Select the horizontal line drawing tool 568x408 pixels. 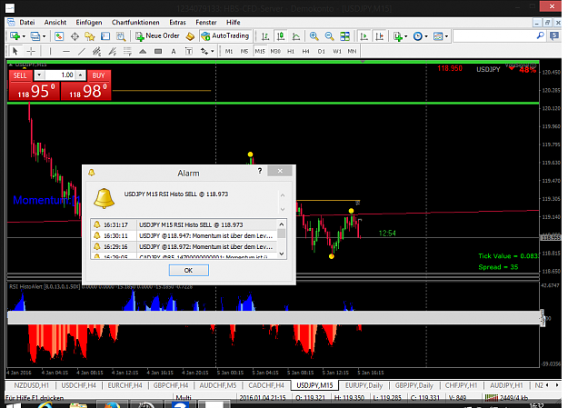pyautogui.click(x=66, y=52)
